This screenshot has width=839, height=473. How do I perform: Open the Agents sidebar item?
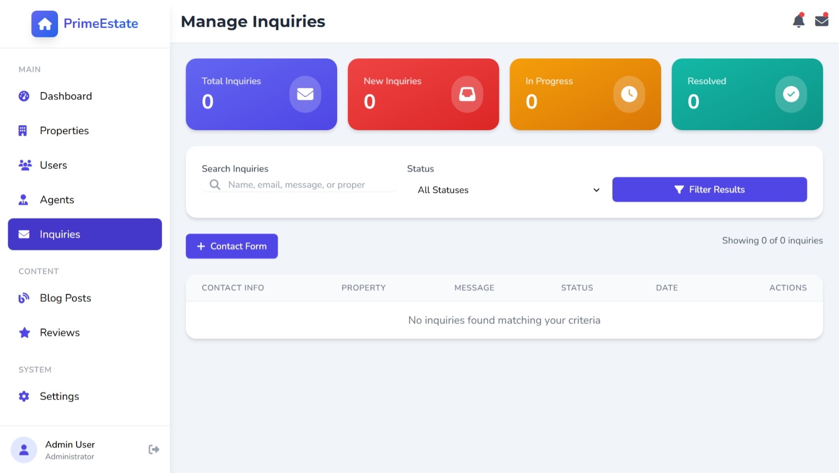coord(57,200)
